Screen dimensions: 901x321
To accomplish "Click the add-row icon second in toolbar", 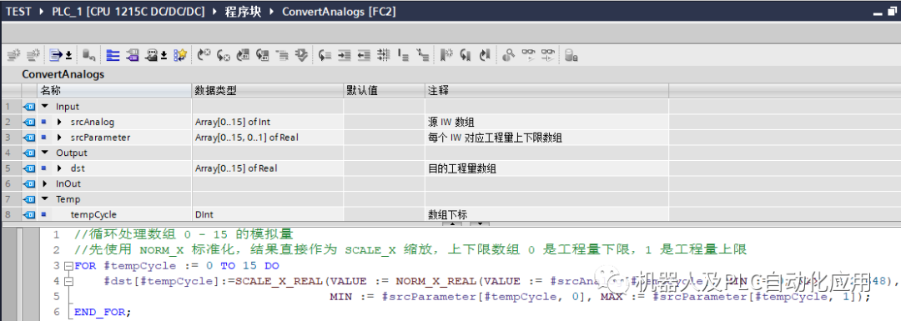I will (34, 54).
